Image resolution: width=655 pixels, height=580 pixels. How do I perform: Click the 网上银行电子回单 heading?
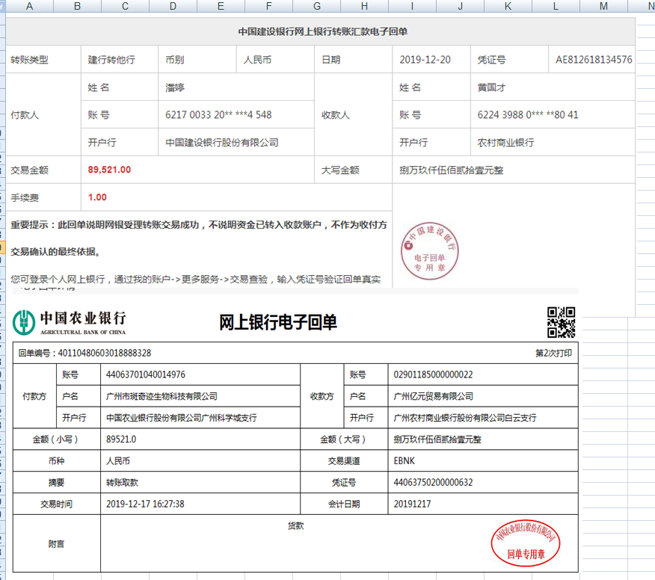(x=278, y=322)
